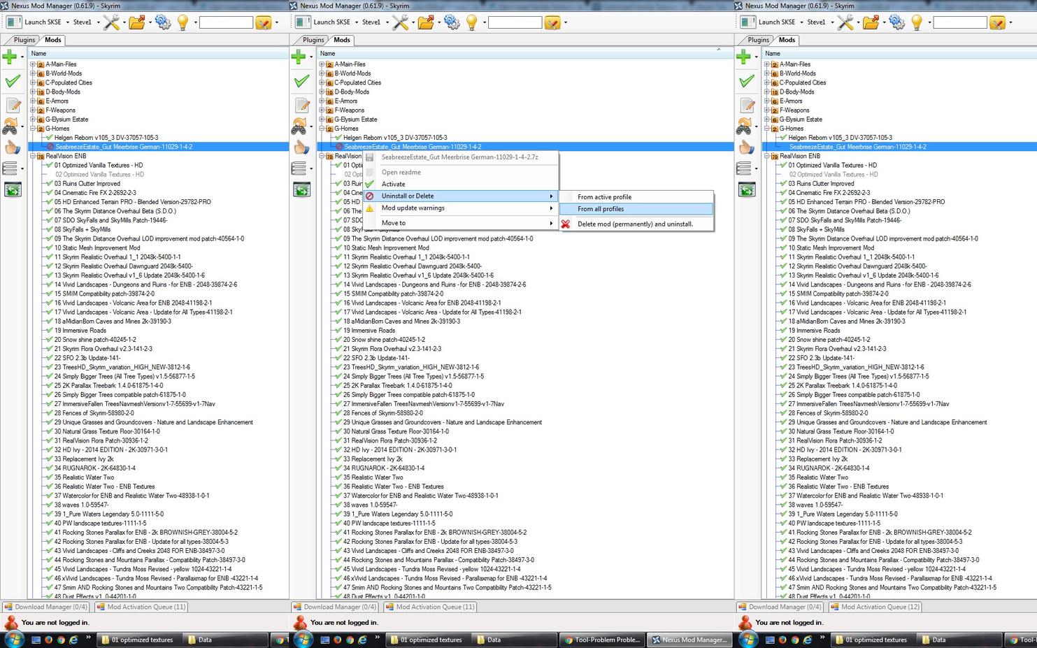Image resolution: width=1037 pixels, height=648 pixels.
Task: Click the search text field in rightmost toolbar
Action: click(x=959, y=22)
